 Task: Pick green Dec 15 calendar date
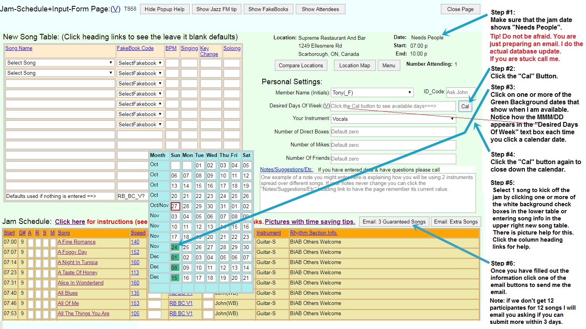pyautogui.click(x=175, y=278)
